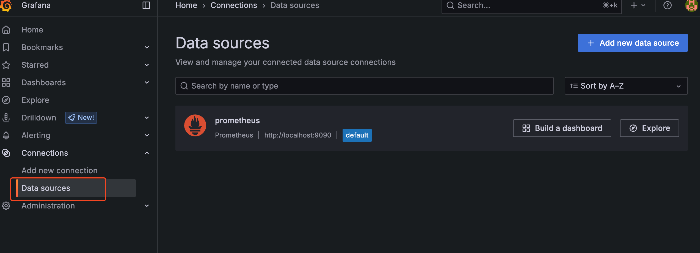Focus the top Search... bar
700x253 pixels.
coord(531,5)
